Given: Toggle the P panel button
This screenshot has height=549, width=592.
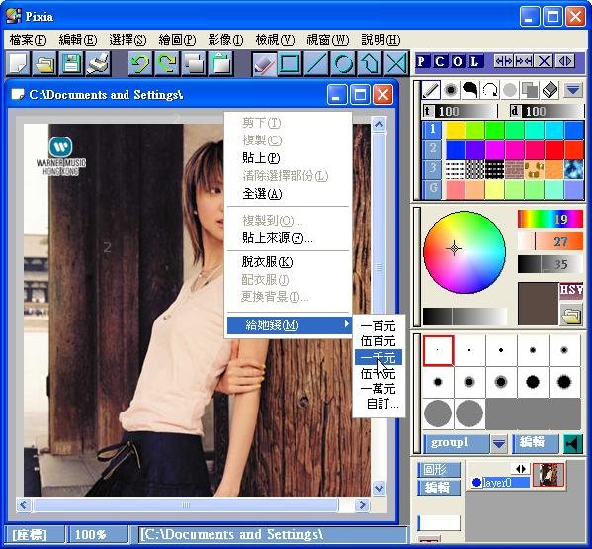Looking at the screenshot, I should [421, 61].
